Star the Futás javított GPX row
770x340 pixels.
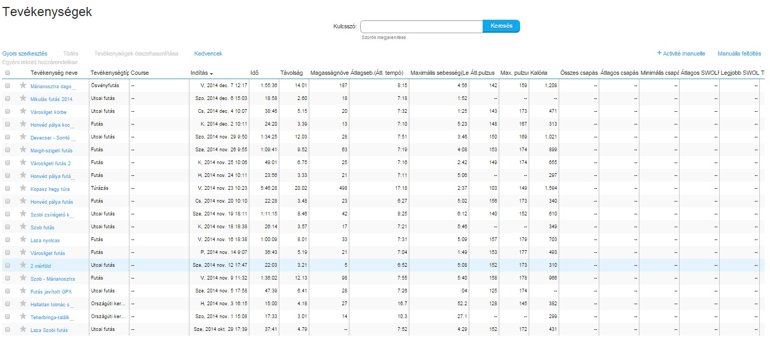(23, 291)
